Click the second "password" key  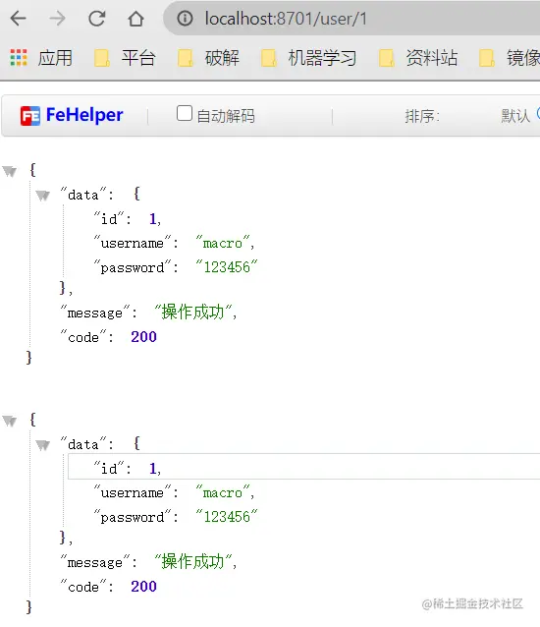tap(133, 517)
